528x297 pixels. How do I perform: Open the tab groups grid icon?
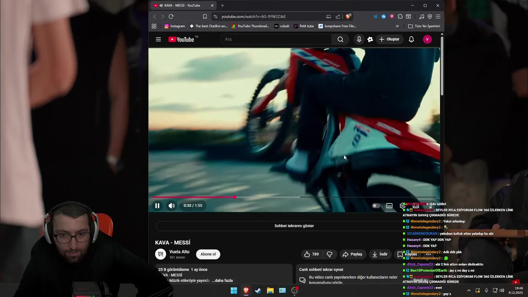(x=154, y=26)
